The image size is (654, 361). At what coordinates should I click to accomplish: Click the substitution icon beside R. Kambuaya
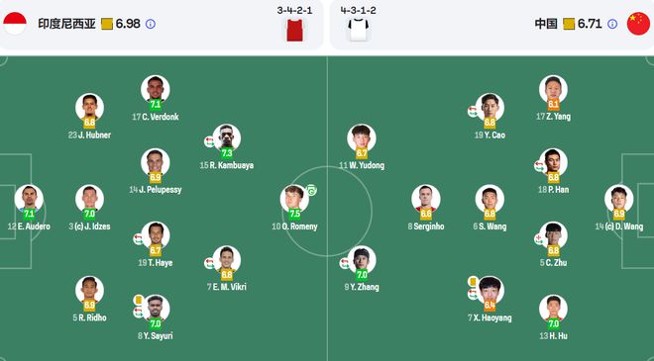[209, 141]
